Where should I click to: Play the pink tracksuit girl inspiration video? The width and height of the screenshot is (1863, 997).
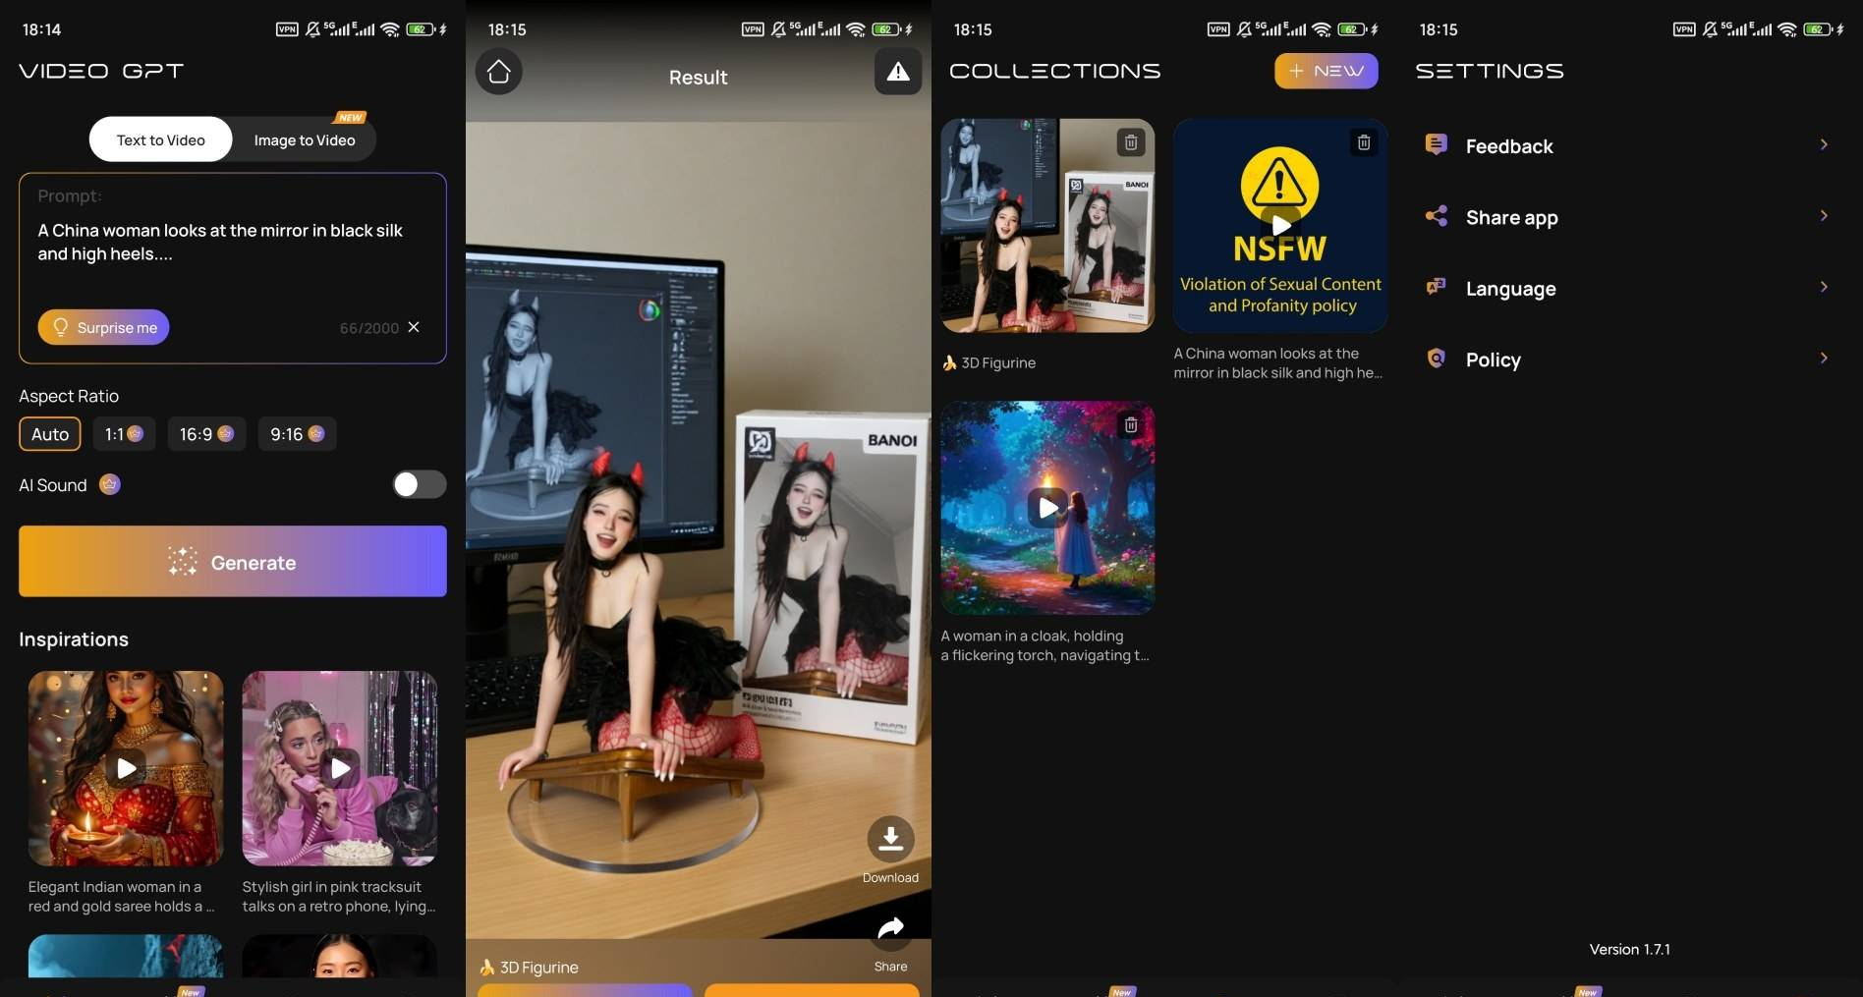340,768
